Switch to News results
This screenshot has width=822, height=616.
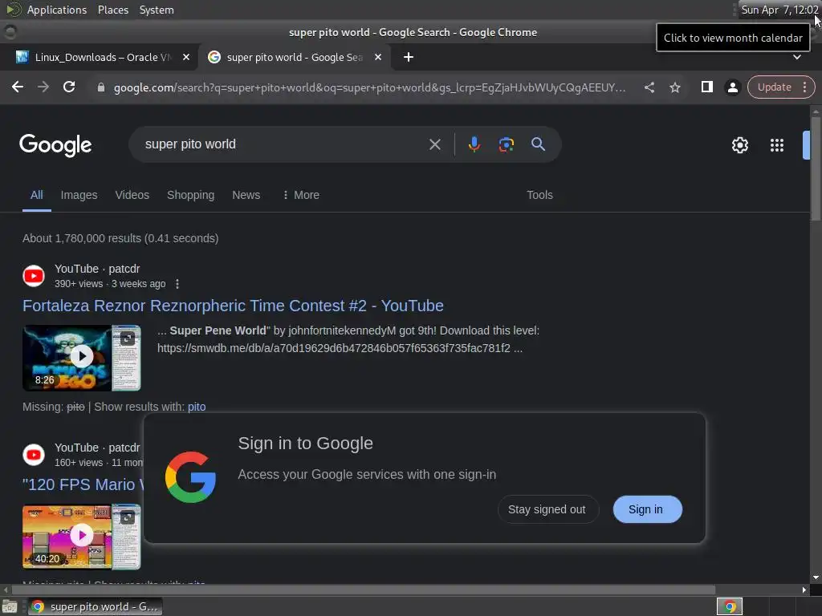coord(246,195)
